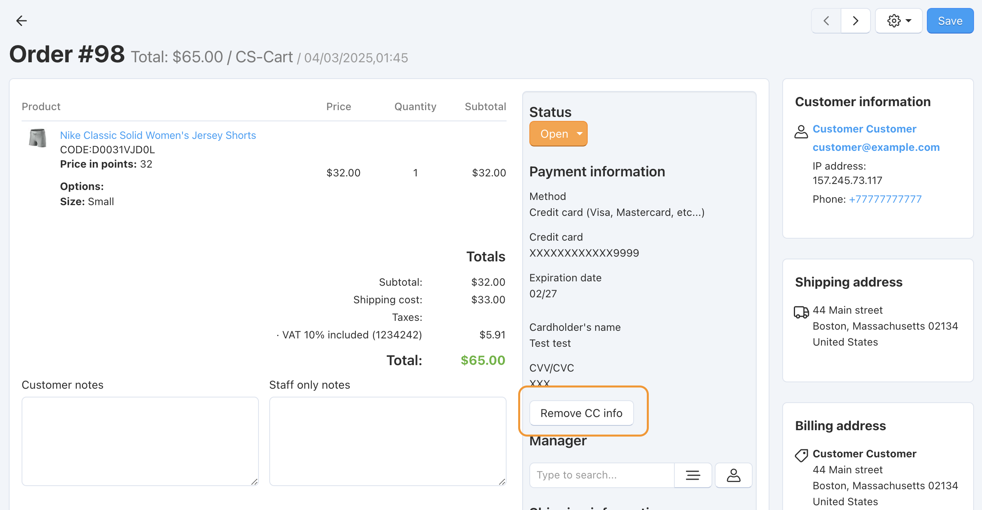Select the payment method Credit card text
Screen dimensions: 982x510
tap(617, 212)
